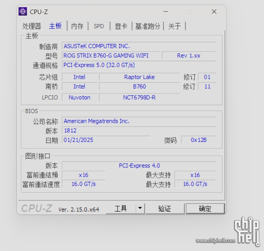The width and height of the screenshot is (264, 251).
Task: Minimize the CPU-Z window
Action: coord(166,12)
